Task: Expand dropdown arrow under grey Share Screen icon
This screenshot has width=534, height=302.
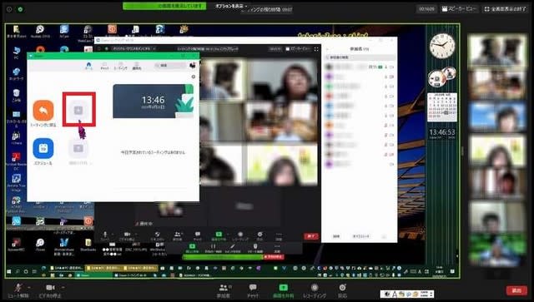Action: tap(91, 163)
